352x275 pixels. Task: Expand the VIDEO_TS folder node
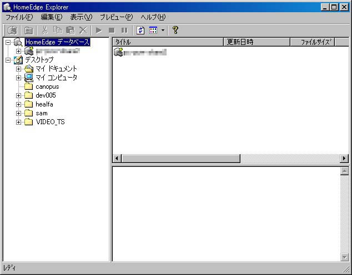(x=19, y=122)
